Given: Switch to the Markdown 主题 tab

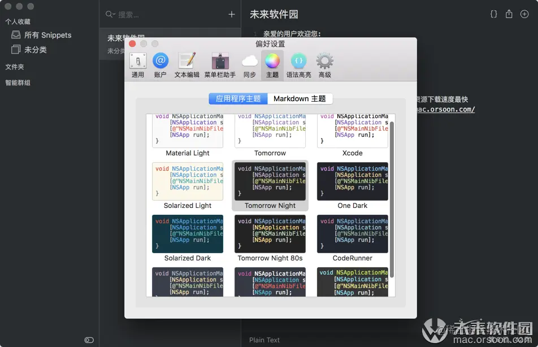Looking at the screenshot, I should pyautogui.click(x=300, y=99).
